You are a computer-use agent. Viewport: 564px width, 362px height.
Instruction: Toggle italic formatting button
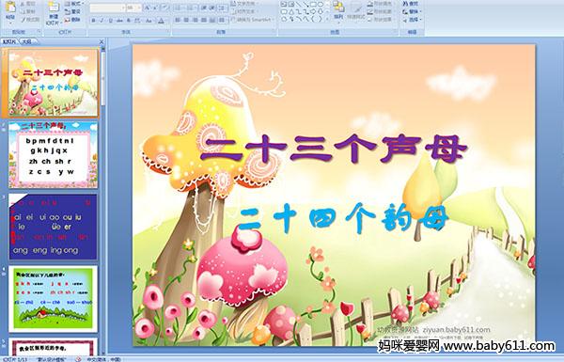[x=102, y=21]
